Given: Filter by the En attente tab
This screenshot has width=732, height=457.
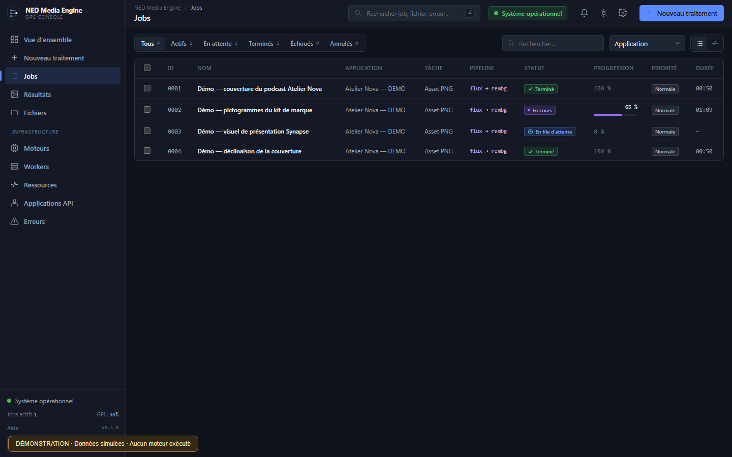Looking at the screenshot, I should (x=221, y=44).
